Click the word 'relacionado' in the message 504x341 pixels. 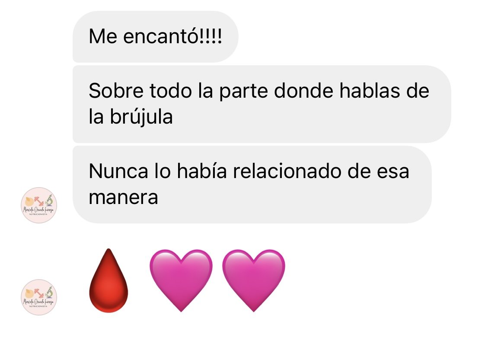pos(287,171)
